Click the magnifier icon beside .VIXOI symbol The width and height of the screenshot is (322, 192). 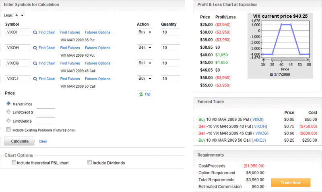point(35,33)
